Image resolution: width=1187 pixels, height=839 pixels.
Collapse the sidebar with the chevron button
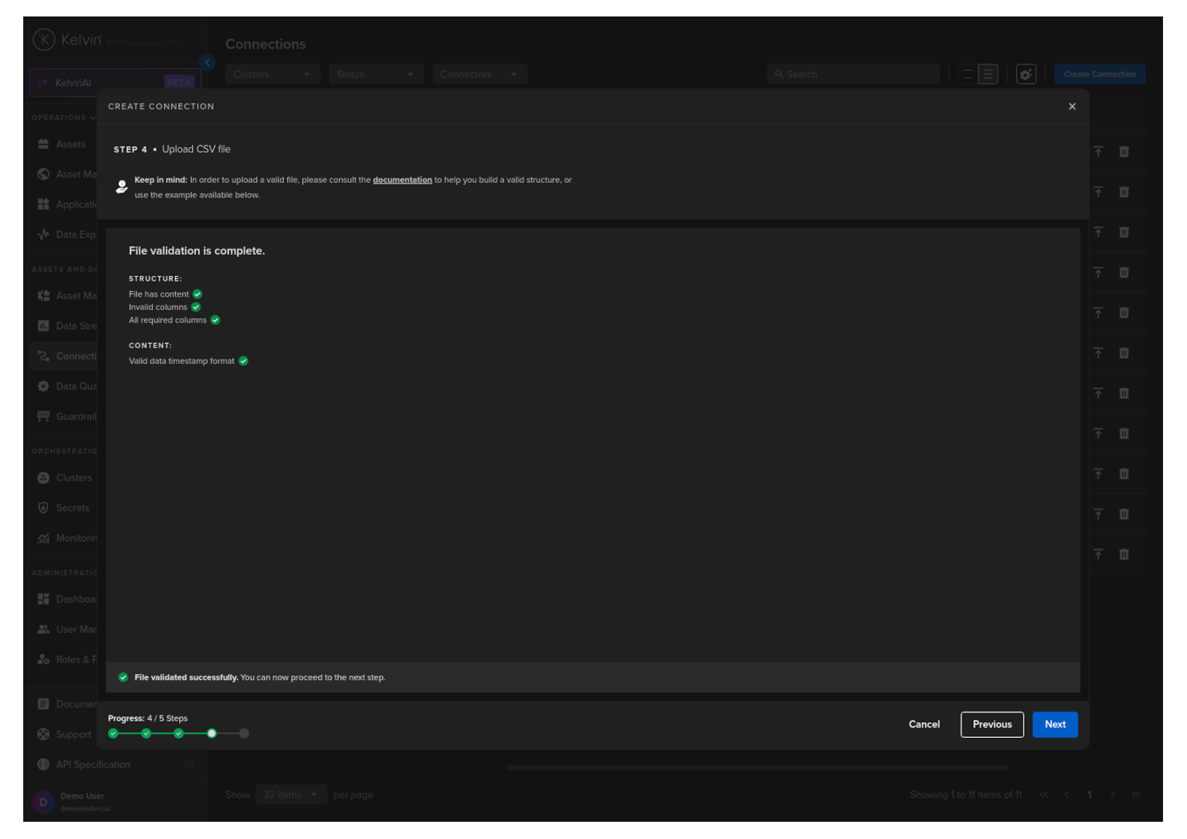(208, 63)
